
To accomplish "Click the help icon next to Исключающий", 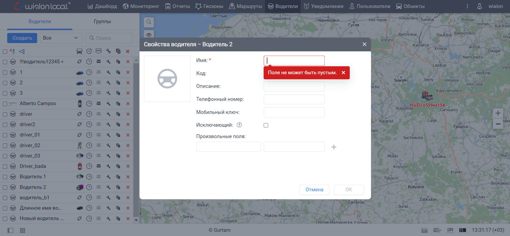I will (x=239, y=125).
